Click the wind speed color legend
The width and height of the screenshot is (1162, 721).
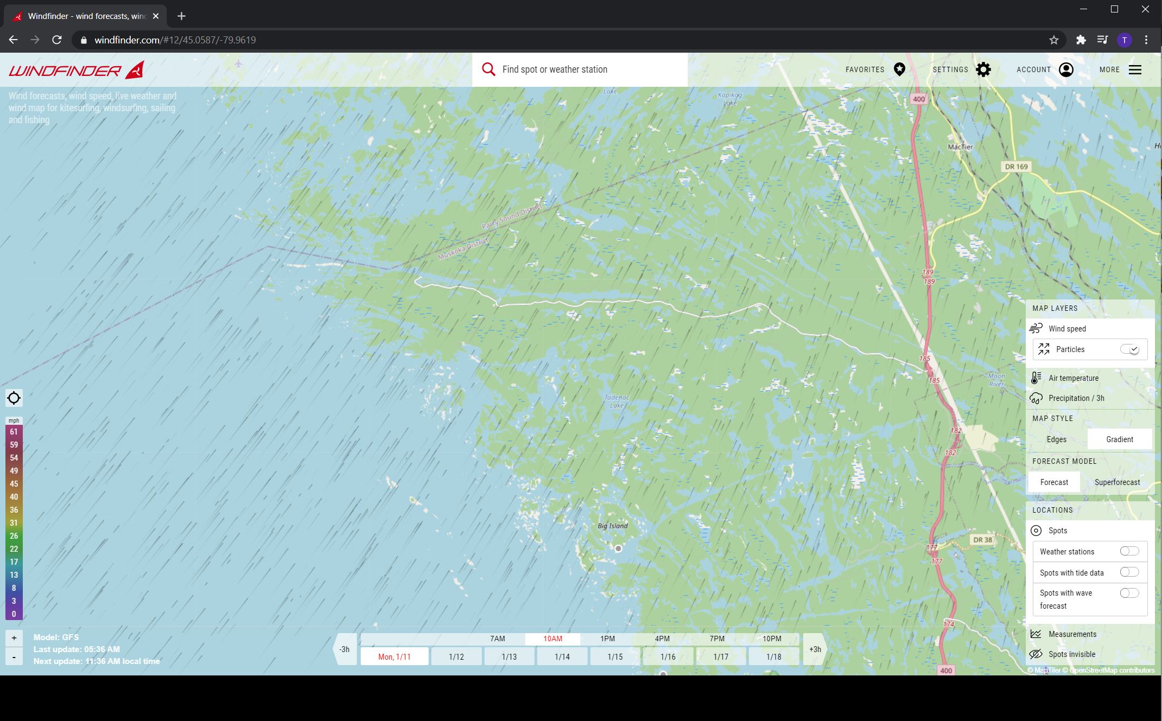[13, 521]
